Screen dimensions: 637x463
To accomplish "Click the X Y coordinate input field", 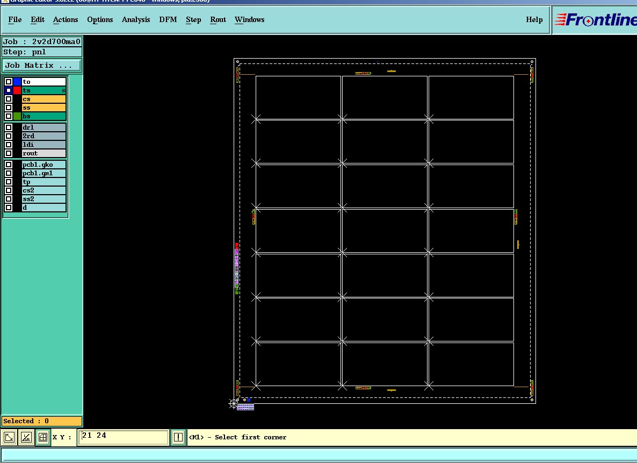I will pos(123,437).
